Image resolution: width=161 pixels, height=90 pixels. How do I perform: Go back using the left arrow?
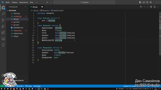[x=47, y=2]
